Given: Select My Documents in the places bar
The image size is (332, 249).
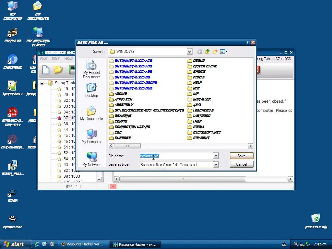Looking at the screenshot, I should pos(92,113).
